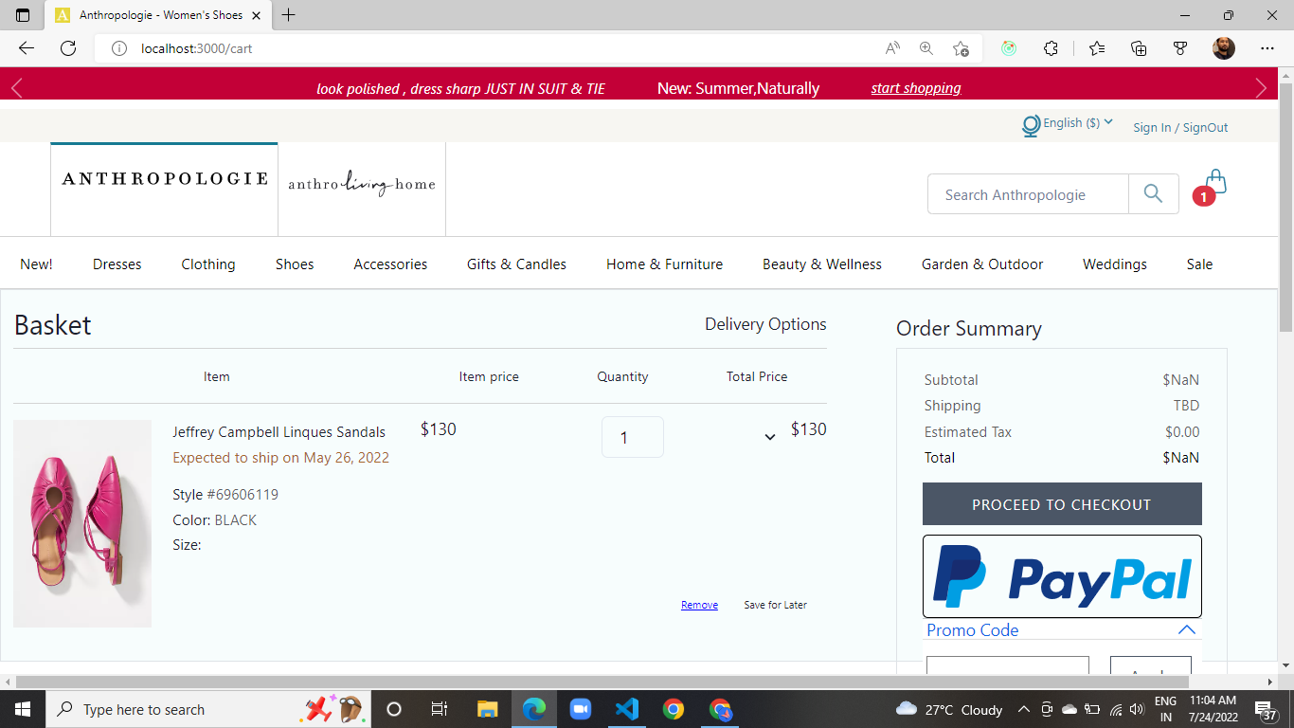Image resolution: width=1294 pixels, height=728 pixels.
Task: Click the browser profile avatar
Action: pos(1224,48)
